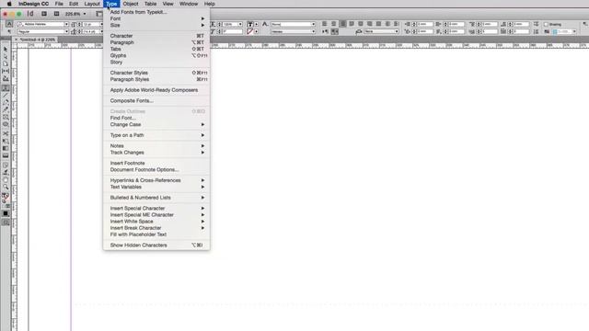Choose Document Footnote Options

click(156, 169)
